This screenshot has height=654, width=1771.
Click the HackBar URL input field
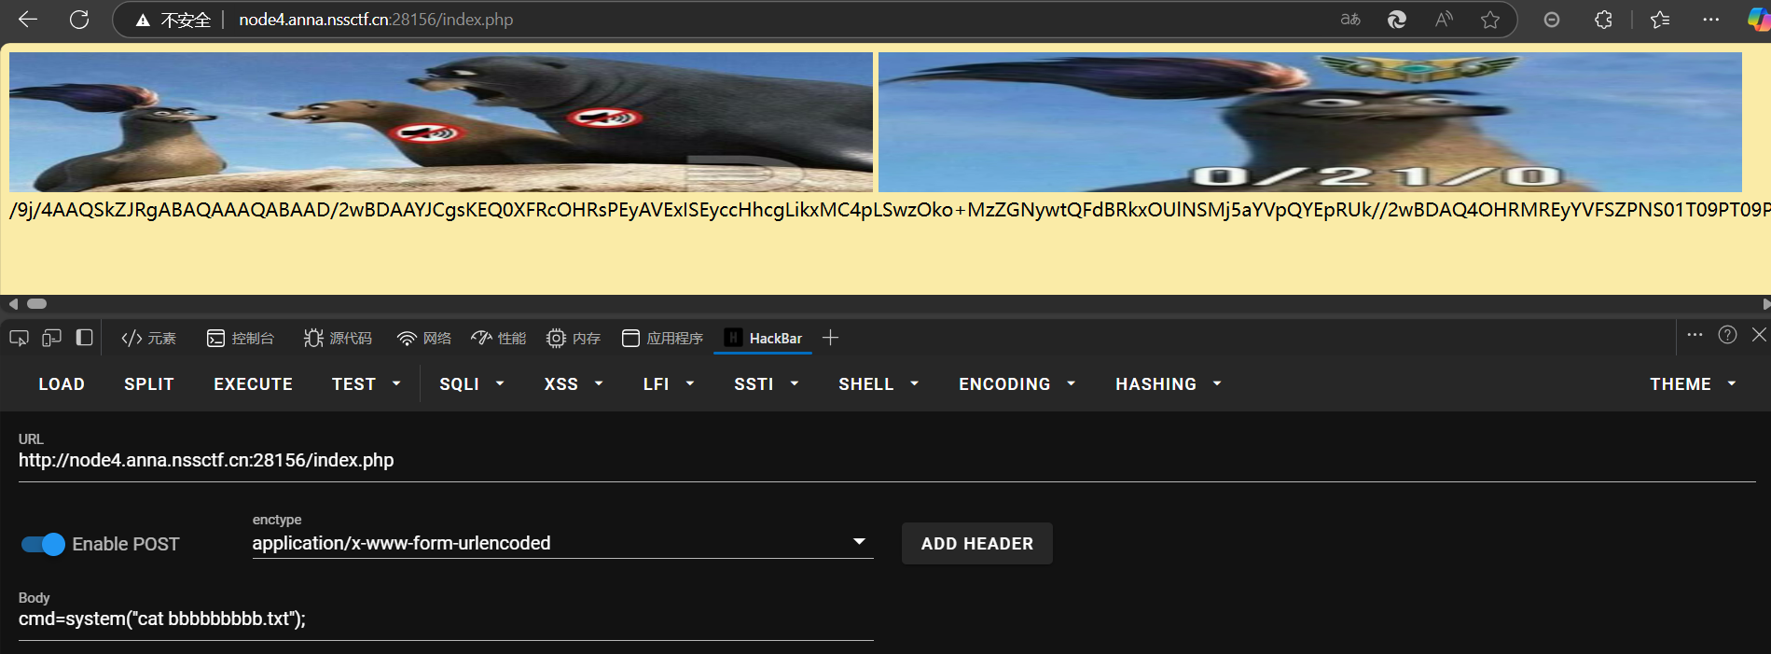point(886,460)
